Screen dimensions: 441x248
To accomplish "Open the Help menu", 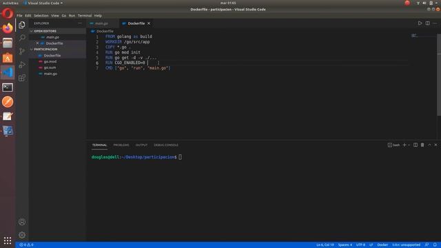I will click(x=98, y=15).
